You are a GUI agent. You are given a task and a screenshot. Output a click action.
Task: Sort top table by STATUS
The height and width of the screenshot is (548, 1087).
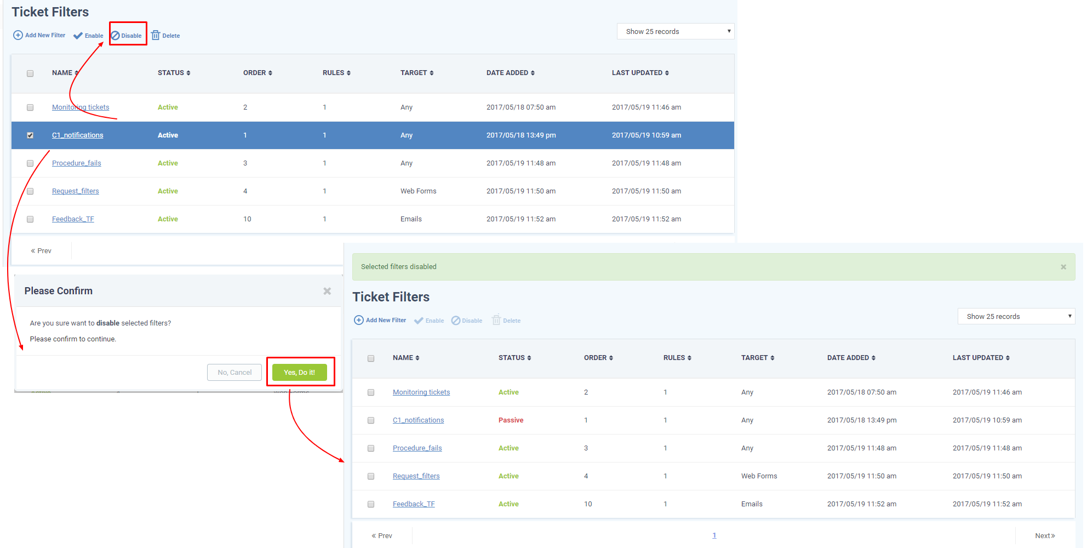(174, 73)
